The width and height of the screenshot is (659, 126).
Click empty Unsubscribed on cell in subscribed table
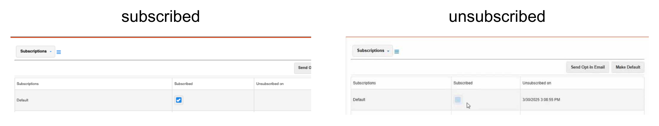point(282,100)
